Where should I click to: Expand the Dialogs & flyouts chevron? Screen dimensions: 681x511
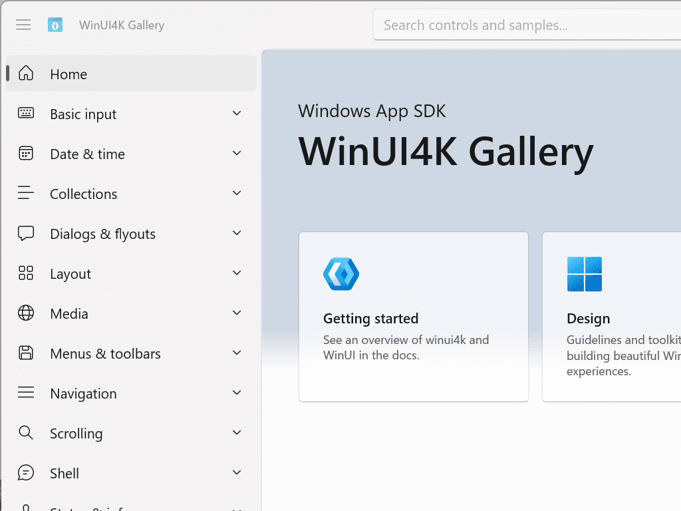pyautogui.click(x=237, y=233)
